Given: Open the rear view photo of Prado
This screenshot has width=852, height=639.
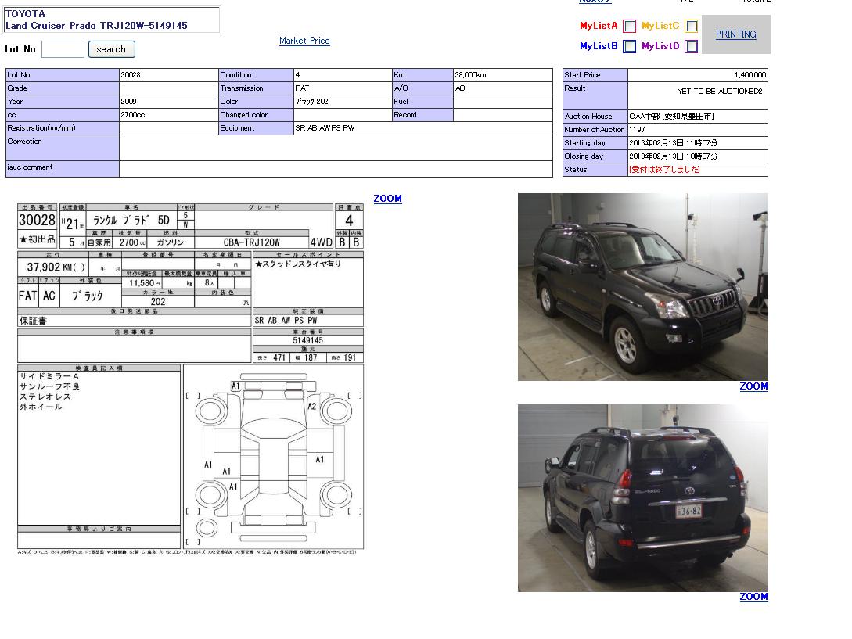Looking at the screenshot, I should pyautogui.click(x=642, y=497).
